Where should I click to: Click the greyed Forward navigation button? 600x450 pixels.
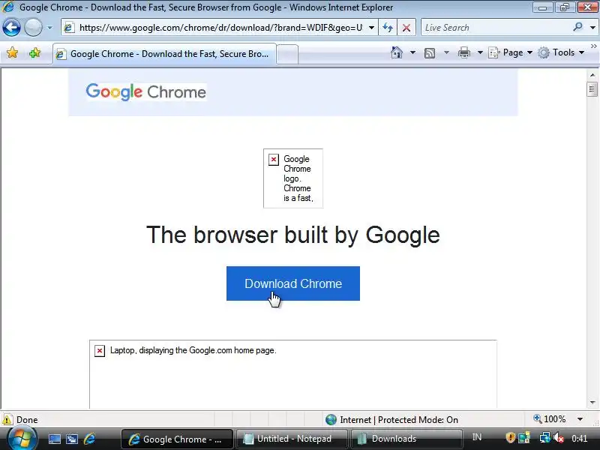(x=33, y=28)
